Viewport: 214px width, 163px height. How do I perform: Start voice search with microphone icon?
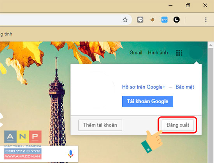70,154
